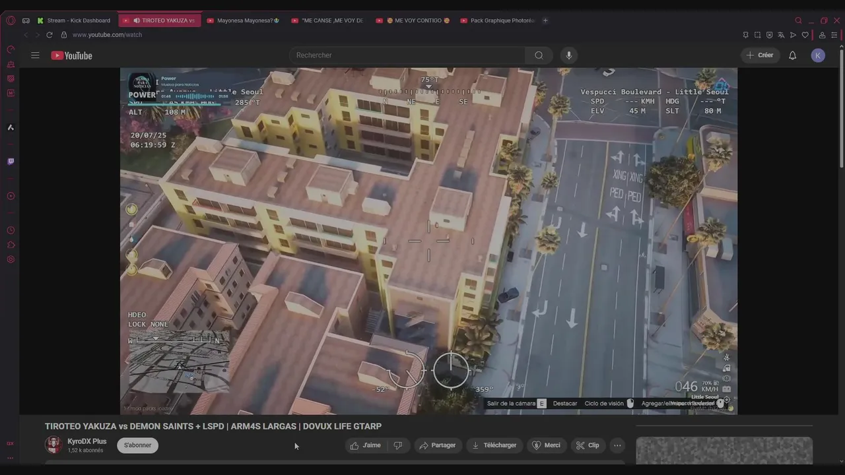Click the snapshot capture icon in toolbar
Image resolution: width=845 pixels, height=475 pixels.
tap(758, 35)
